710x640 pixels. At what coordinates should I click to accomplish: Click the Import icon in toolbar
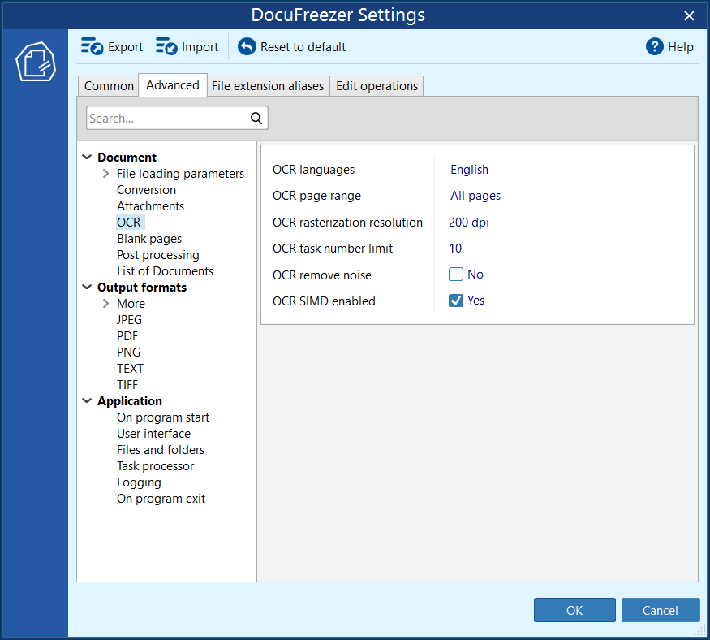(167, 47)
